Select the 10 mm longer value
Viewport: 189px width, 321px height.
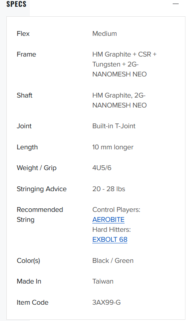(x=113, y=147)
